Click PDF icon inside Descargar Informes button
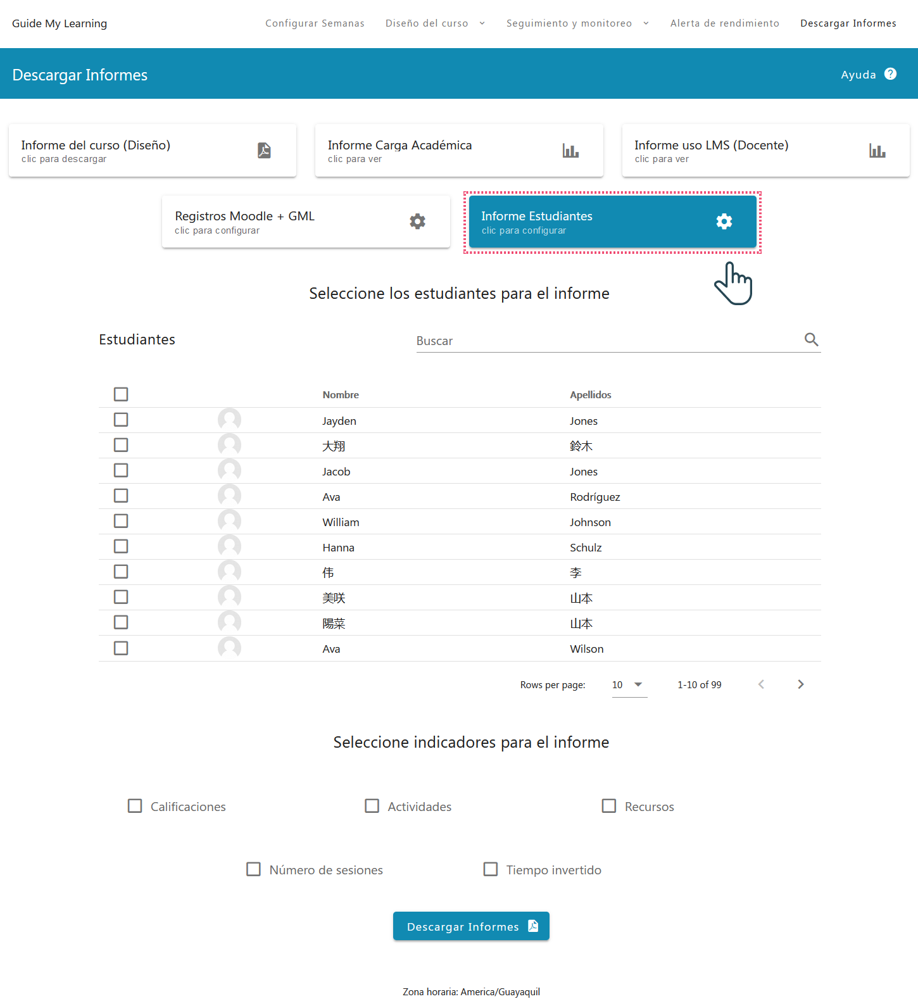The image size is (918, 1006). pyautogui.click(x=533, y=926)
